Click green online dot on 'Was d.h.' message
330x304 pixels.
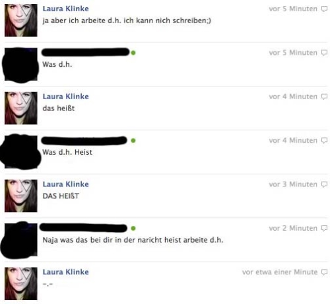pos(133,53)
